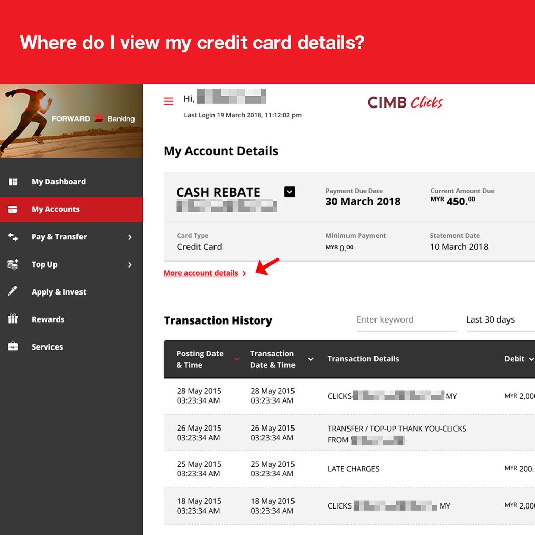The width and height of the screenshot is (535, 535).
Task: Sort by Transaction Date & Time arrow
Action: [x=311, y=359]
